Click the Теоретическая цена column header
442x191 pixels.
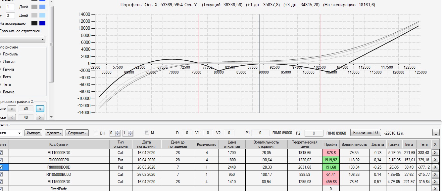click(305, 144)
